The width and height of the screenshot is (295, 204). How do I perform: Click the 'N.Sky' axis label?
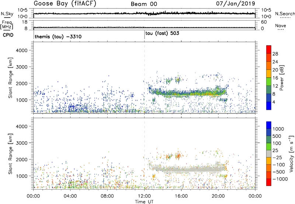coord(7,14)
